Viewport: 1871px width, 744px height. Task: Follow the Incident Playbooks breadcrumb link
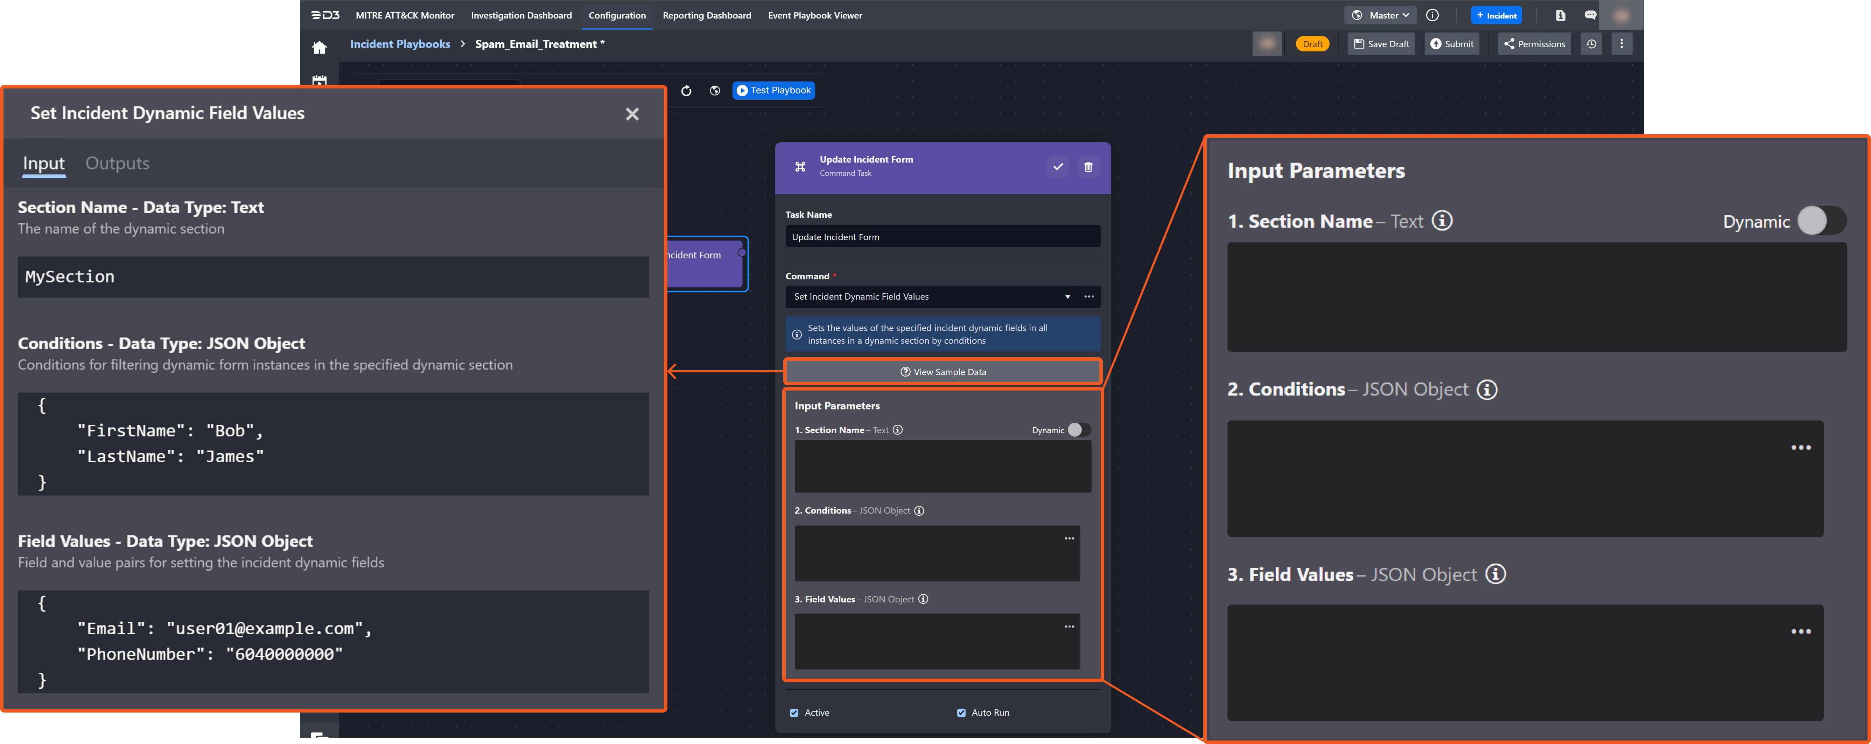tap(399, 44)
